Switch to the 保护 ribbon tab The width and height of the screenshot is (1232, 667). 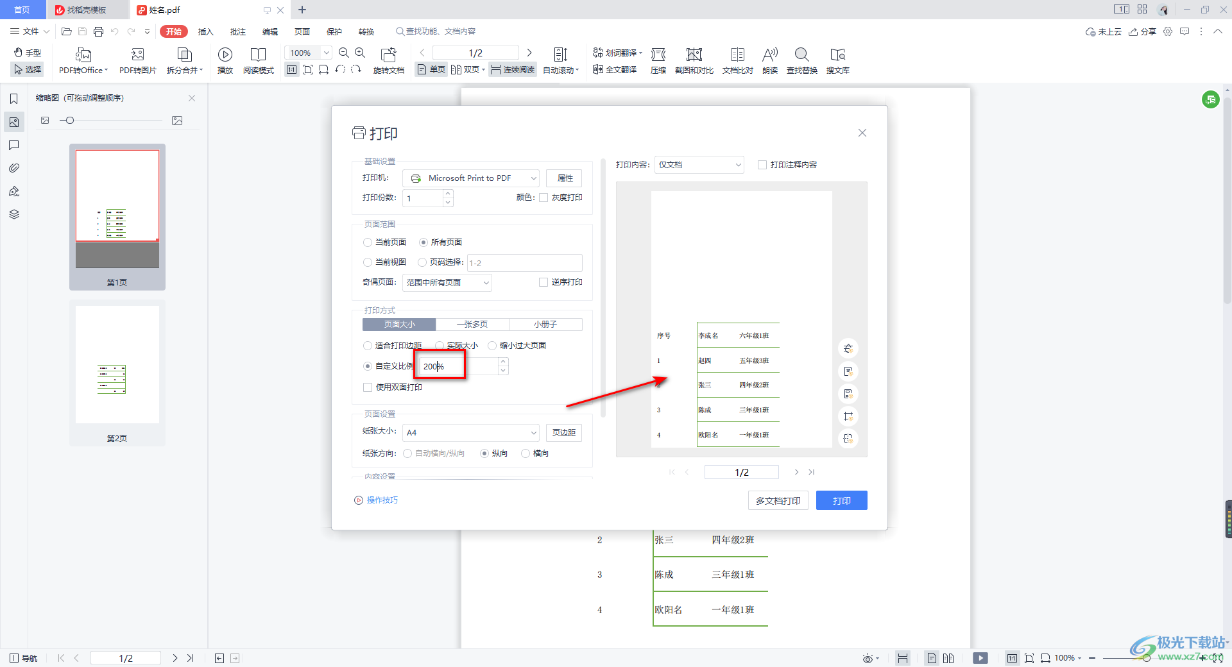[334, 31]
